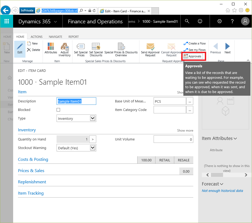Click the Item section heading
Viewport: 252px width, 223px height.
(x=22, y=92)
